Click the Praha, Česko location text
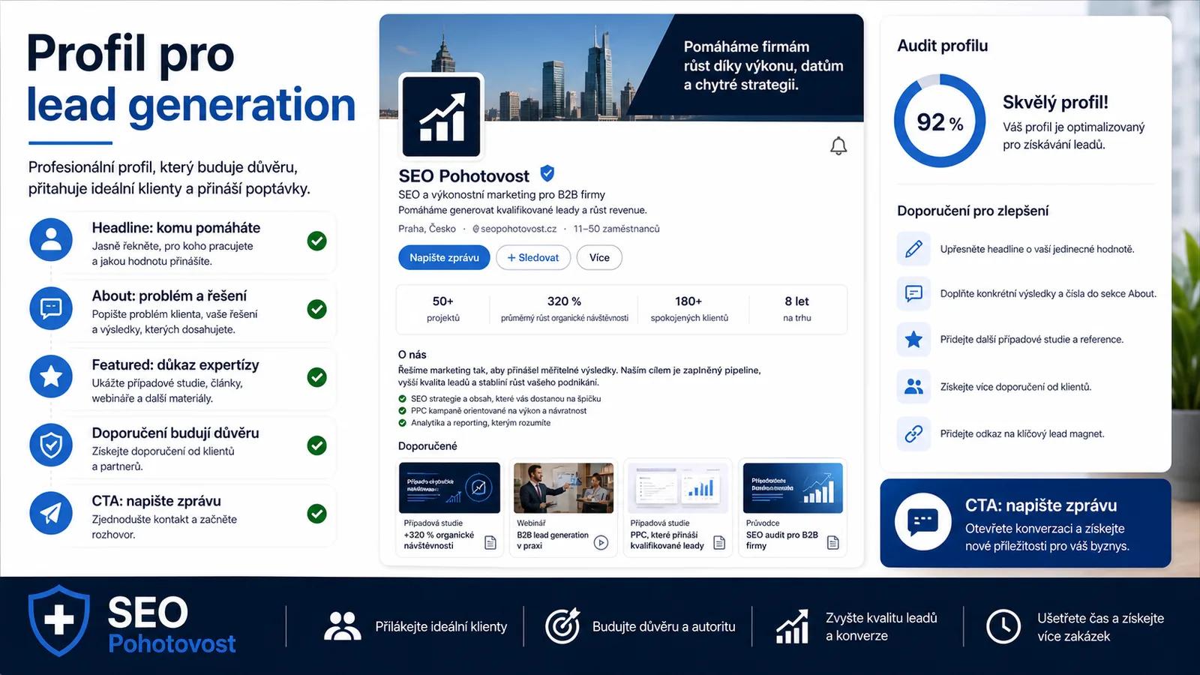 point(427,229)
